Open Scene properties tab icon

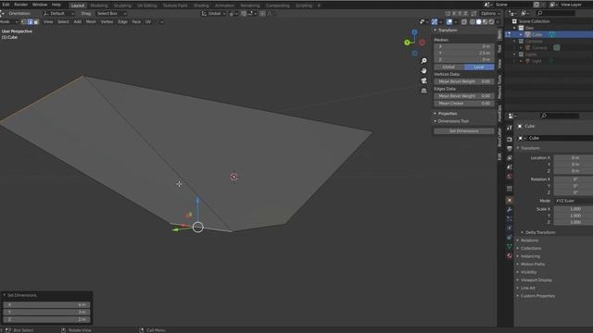[510, 166]
